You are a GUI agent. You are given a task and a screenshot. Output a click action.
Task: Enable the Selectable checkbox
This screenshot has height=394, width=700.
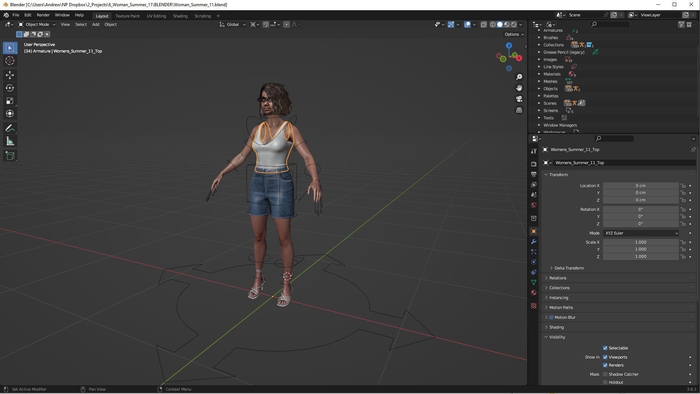(605, 348)
